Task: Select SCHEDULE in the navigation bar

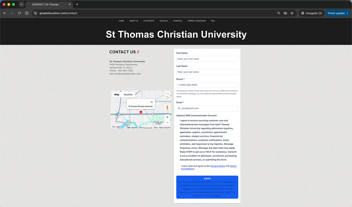Action: 178,21
